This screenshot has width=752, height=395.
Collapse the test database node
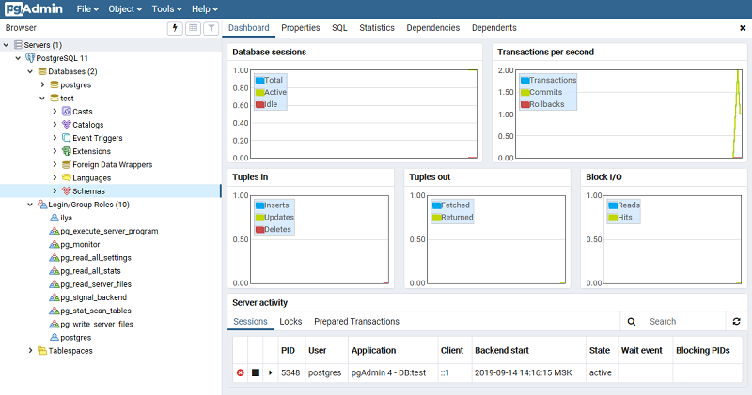click(x=42, y=99)
